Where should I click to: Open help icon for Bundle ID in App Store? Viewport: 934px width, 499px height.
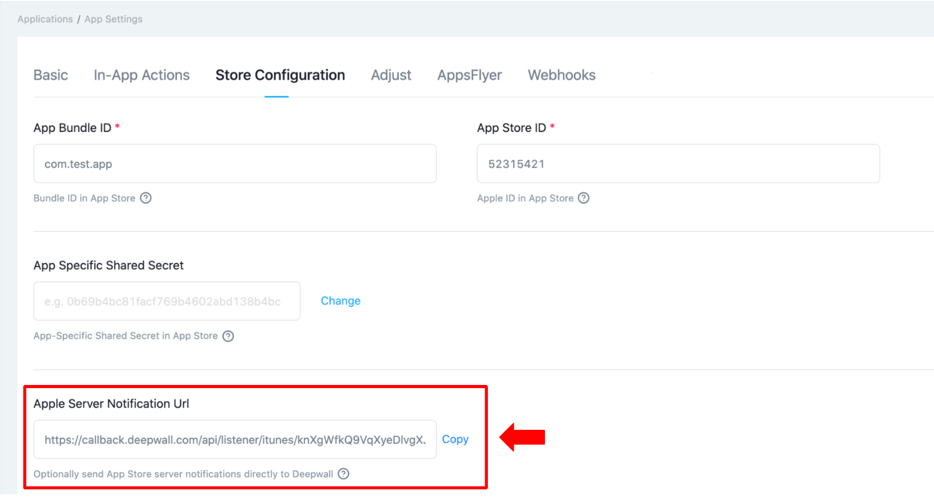point(146,198)
